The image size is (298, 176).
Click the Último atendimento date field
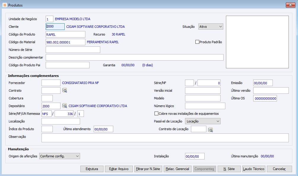pos(103,129)
